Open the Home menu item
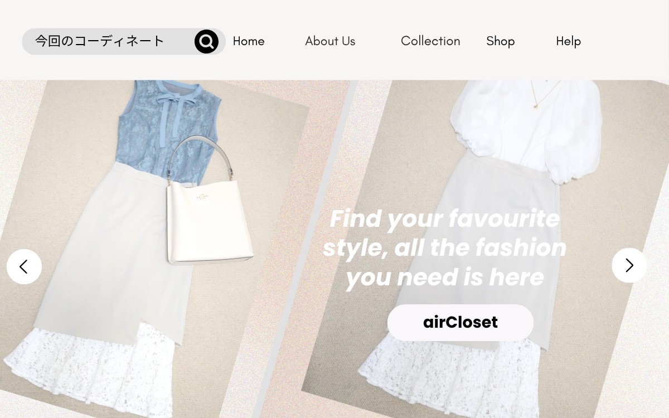 point(249,41)
